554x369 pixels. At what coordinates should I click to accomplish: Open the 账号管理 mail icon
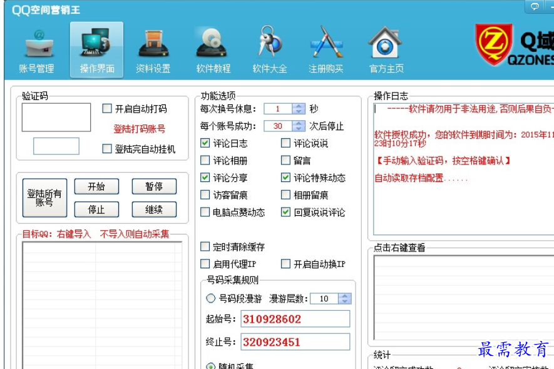click(x=39, y=44)
